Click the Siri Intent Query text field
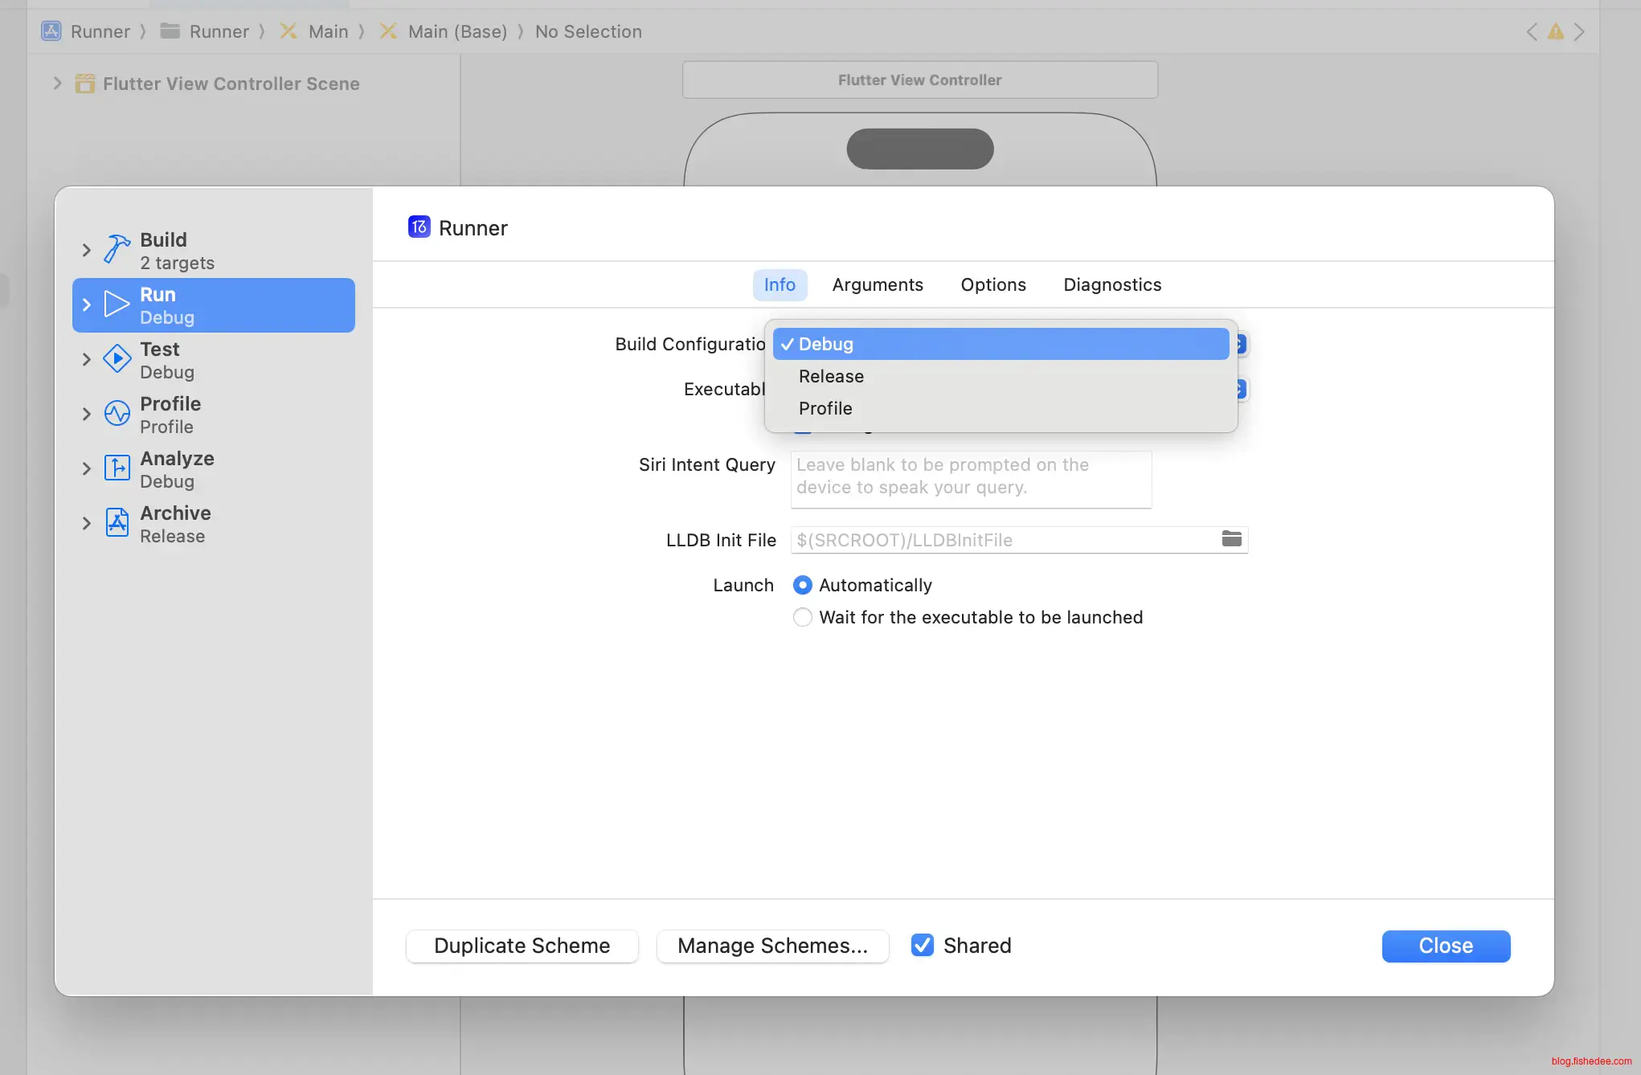 [970, 479]
